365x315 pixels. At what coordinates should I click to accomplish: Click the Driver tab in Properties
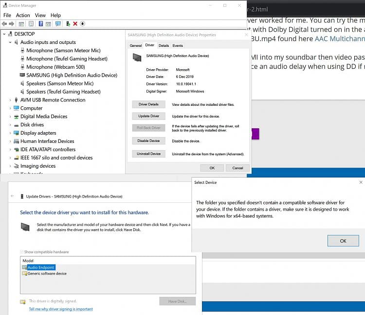click(150, 45)
